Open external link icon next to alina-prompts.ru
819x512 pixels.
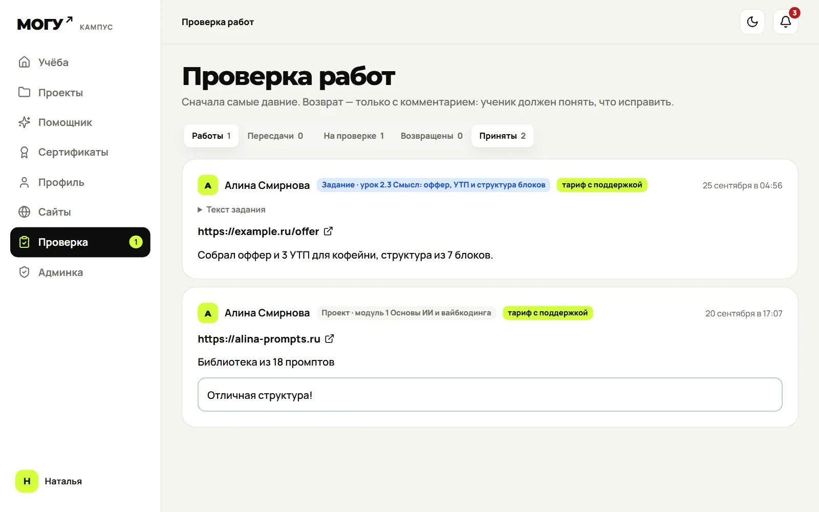coord(330,338)
